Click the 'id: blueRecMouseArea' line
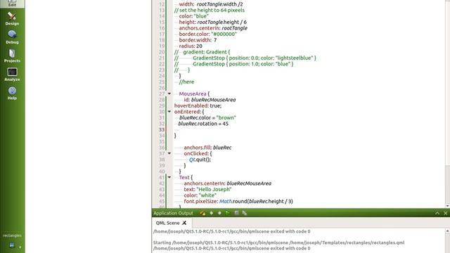Screen dimensions: 450x253 pos(210,100)
